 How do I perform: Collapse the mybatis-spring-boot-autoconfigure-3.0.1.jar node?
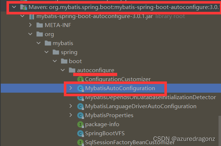click(x=22, y=16)
